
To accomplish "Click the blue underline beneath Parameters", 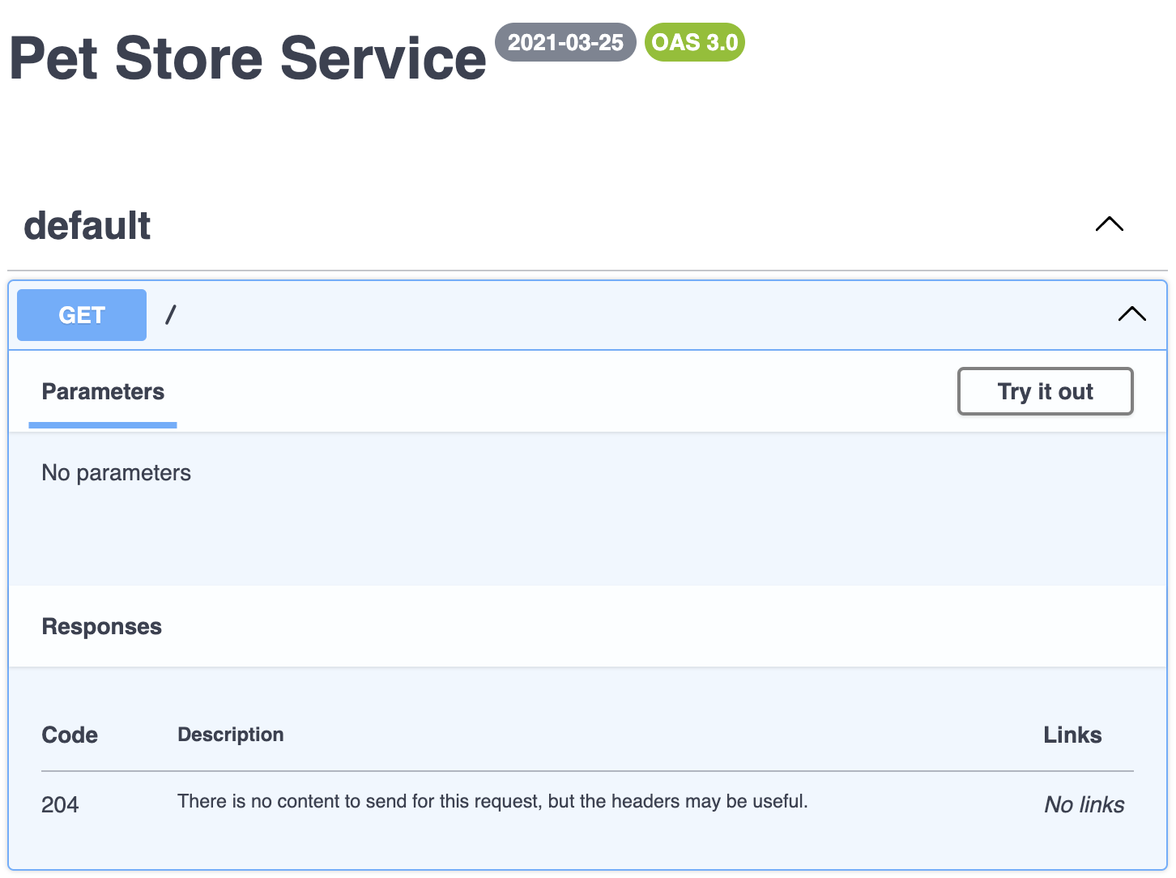I will (x=103, y=424).
